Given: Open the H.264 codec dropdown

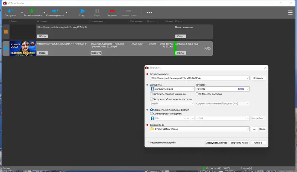Looking at the screenshot, I should [x=222, y=118].
